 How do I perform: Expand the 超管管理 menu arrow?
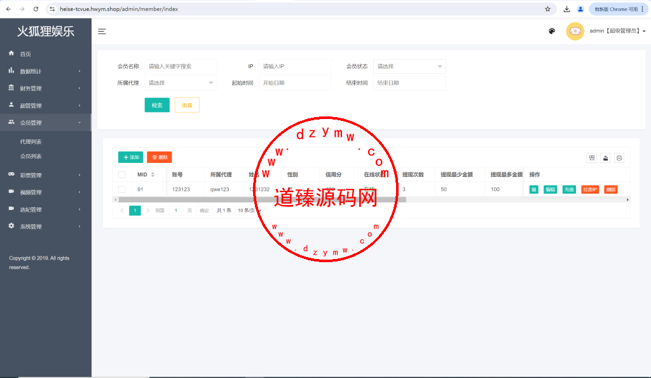pos(79,106)
